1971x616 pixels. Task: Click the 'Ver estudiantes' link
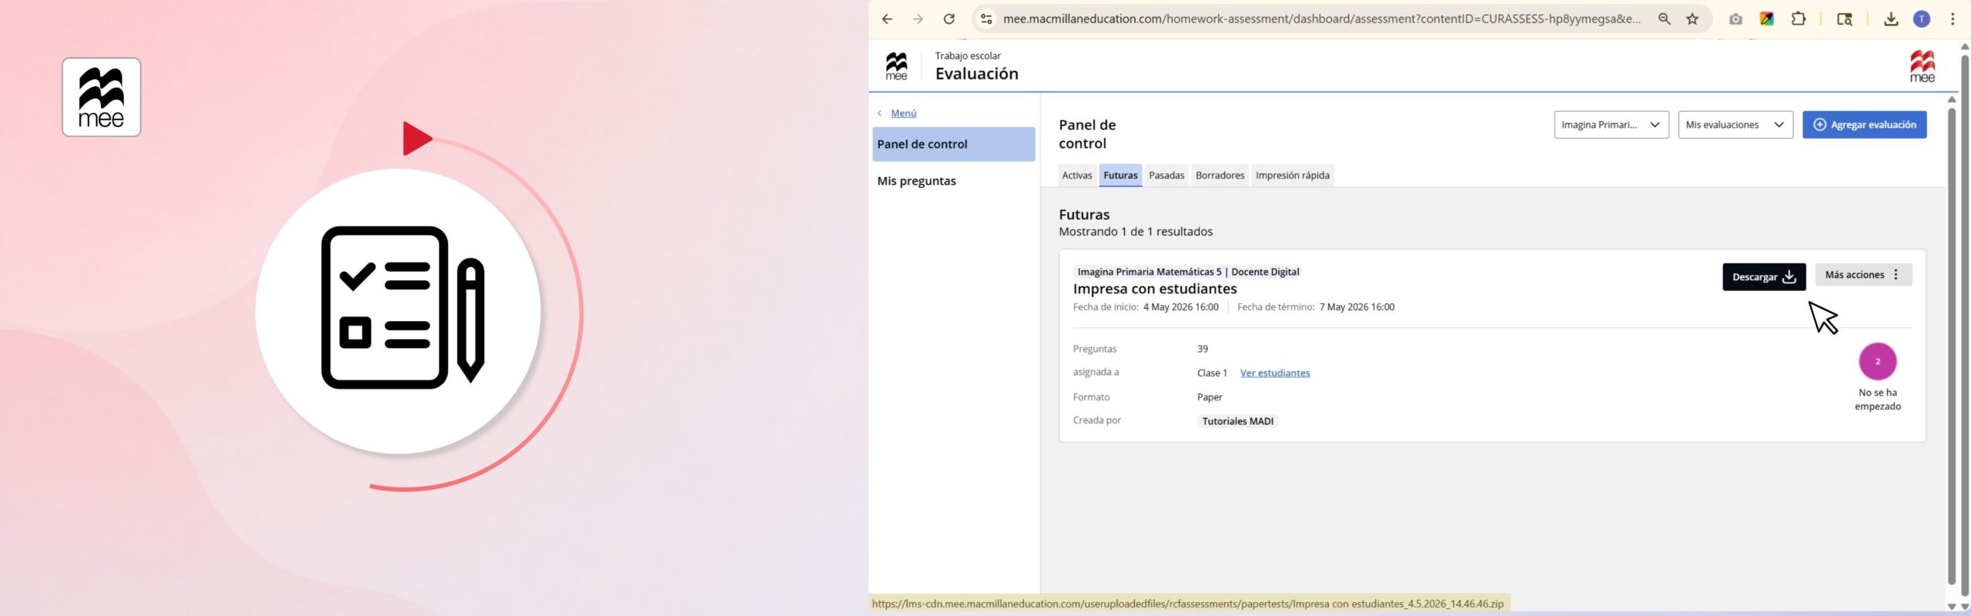point(1274,373)
